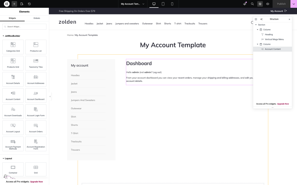Image resolution: width=297 pixels, height=185 pixels.
Task: Open Hoodies in the top navigation
Action: [x=89, y=24]
